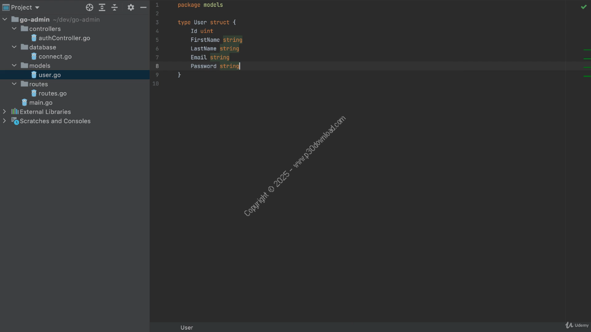
Task: Click the green inspection checkmark icon
Action: [x=584, y=7]
